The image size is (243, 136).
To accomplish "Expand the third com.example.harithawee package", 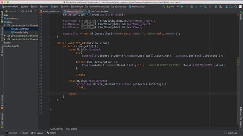I will coord(5,39).
